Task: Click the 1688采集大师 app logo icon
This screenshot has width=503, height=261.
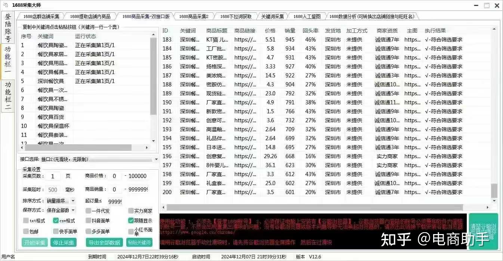Action: tap(5, 5)
